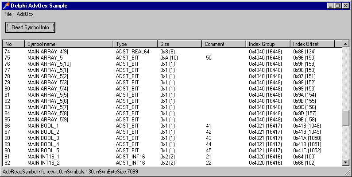Select row MAIN.BOOL_1

(x=172, y=126)
